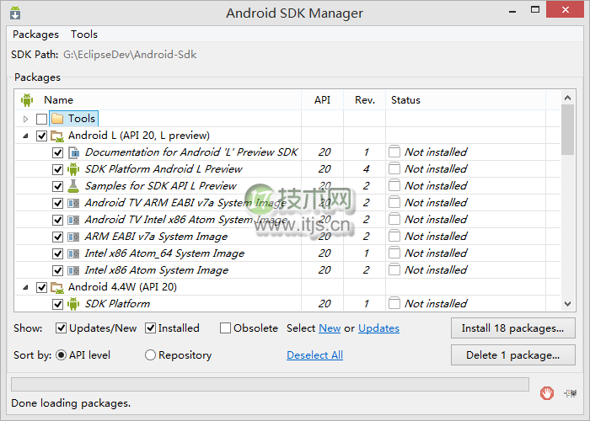Image resolution: width=590 pixels, height=421 pixels.
Task: Click the Android SDK Manager title bar icon
Action: [15, 13]
